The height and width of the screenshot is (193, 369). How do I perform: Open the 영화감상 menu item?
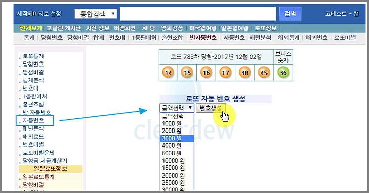pos(172,28)
